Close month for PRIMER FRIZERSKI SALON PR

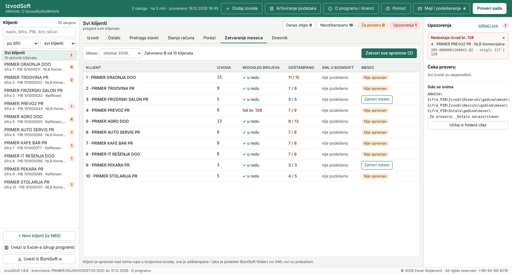pos(377,100)
